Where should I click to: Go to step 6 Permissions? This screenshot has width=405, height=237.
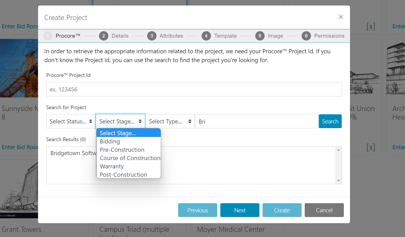coord(323,36)
